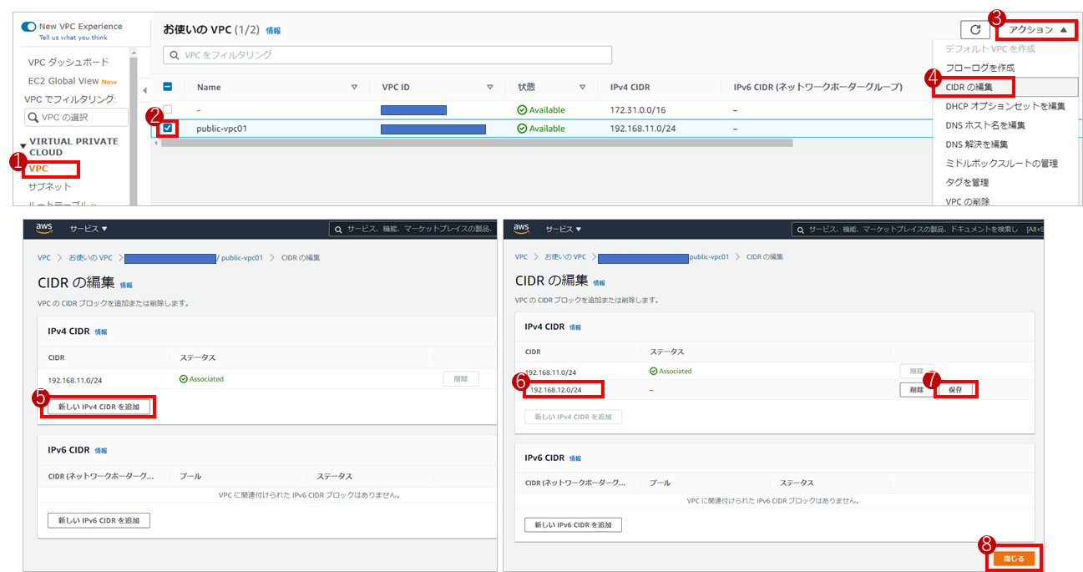The height and width of the screenshot is (572, 1083).
Task: Click sort icon on 状態 column
Action: point(582,87)
